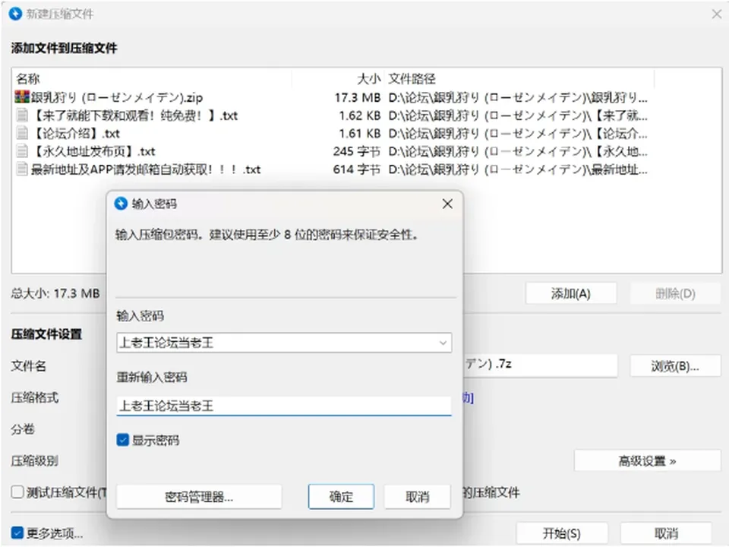This screenshot has height=547, width=729.
Task: Click the Bandizip logo in main window title
Action: pos(15,14)
